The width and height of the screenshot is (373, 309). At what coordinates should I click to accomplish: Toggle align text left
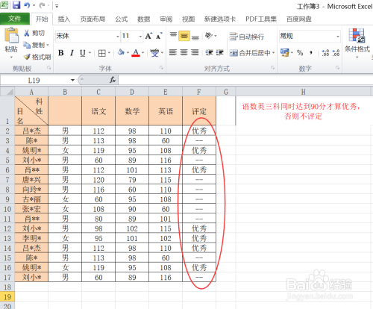pos(173,52)
